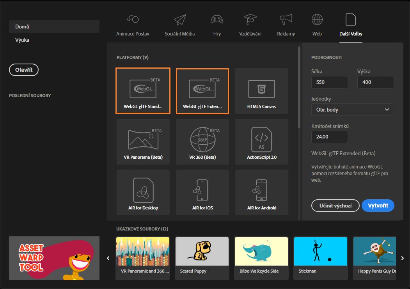Open the Stickman sample file
Image resolution: width=410 pixels, height=289 pixels.
tap(321, 258)
